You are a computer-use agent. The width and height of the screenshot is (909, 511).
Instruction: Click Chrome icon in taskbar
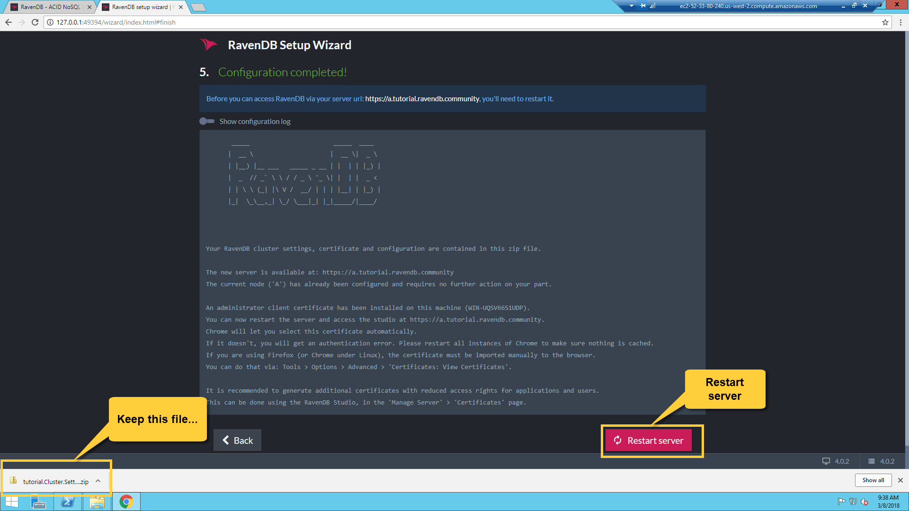[x=126, y=502]
